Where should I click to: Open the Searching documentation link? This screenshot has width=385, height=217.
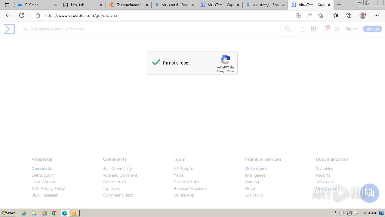325,168
